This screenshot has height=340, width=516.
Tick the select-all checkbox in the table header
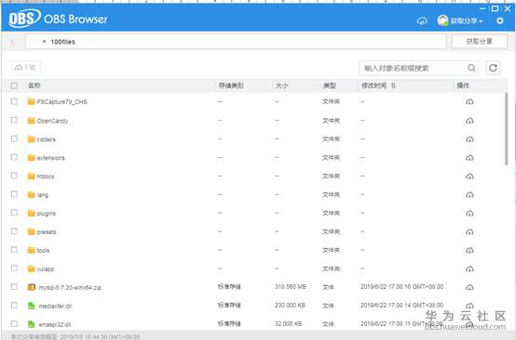click(x=14, y=85)
